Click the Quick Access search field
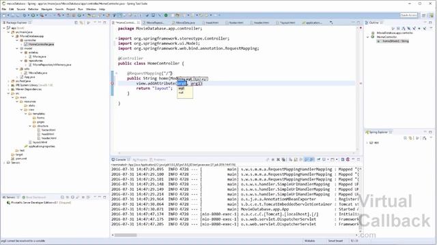Screen dimensions: 437x245 coord(408,15)
